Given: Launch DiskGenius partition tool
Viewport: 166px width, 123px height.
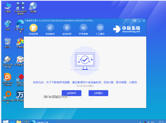Looking at the screenshot, I should coord(7,78).
